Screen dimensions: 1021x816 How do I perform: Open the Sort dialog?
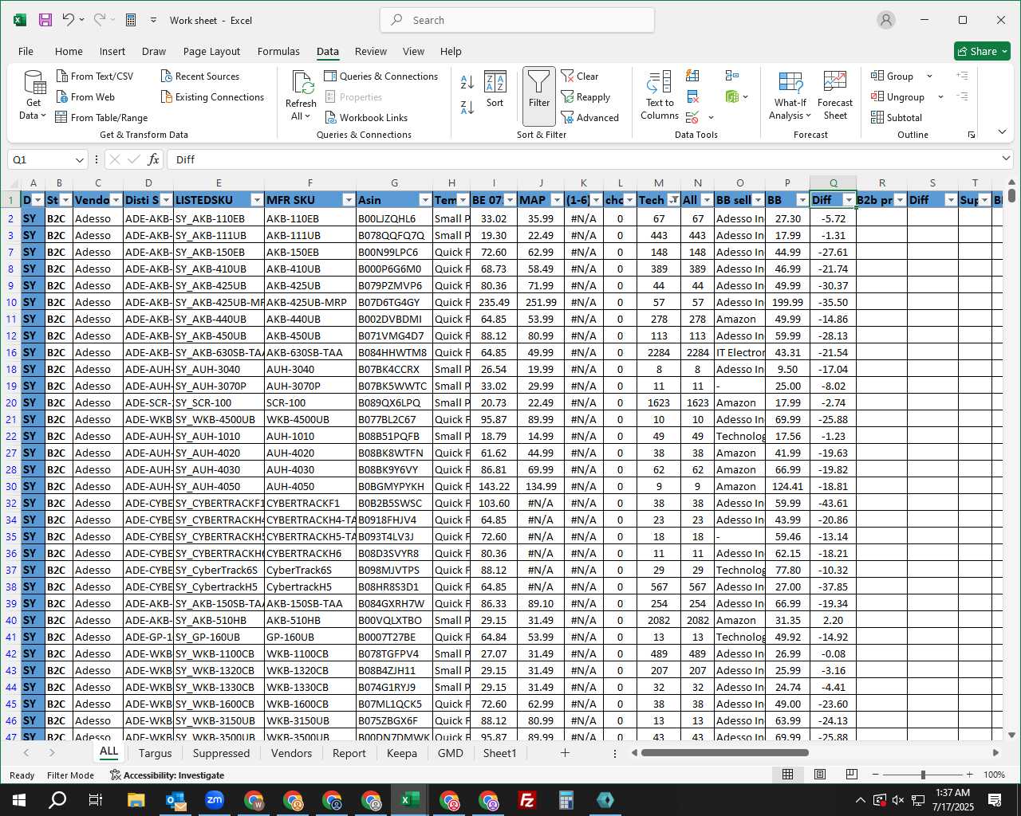495,89
